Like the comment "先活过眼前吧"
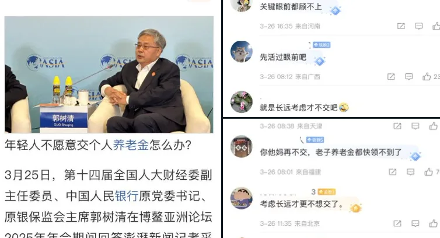The width and height of the screenshot is (440, 238). click(427, 76)
